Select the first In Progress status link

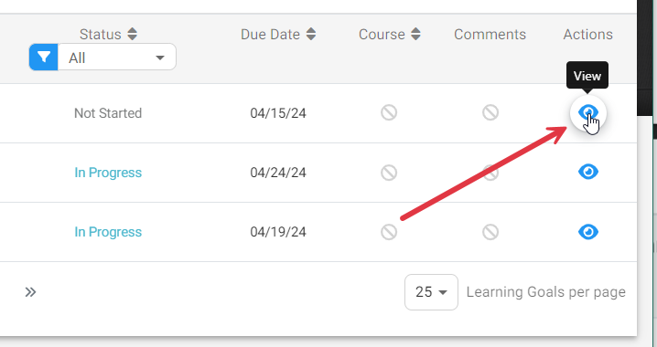pyautogui.click(x=108, y=173)
